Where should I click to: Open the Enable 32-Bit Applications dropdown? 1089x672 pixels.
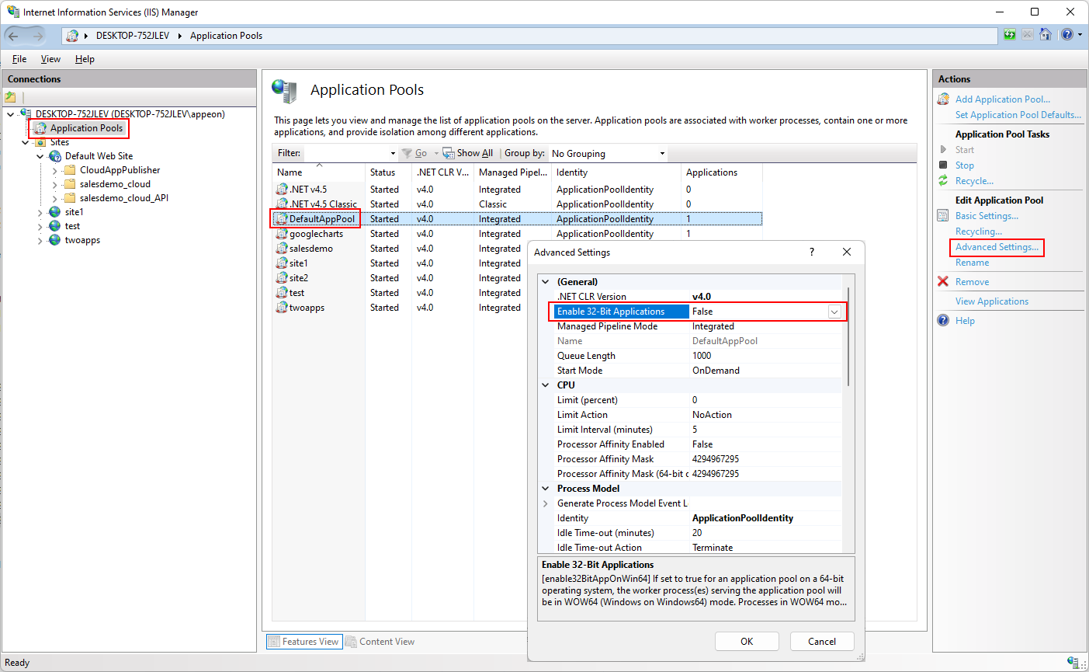834,312
